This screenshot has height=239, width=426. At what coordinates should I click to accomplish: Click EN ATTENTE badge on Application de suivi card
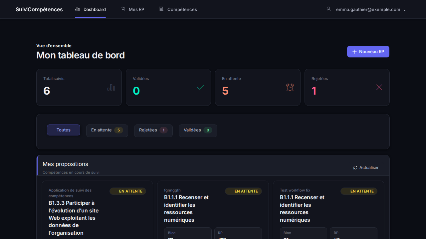(x=128, y=191)
